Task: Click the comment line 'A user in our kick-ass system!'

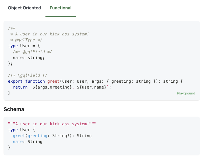Action: click(x=50, y=34)
